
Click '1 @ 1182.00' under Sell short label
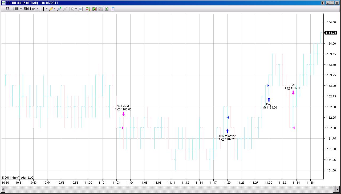point(123,109)
